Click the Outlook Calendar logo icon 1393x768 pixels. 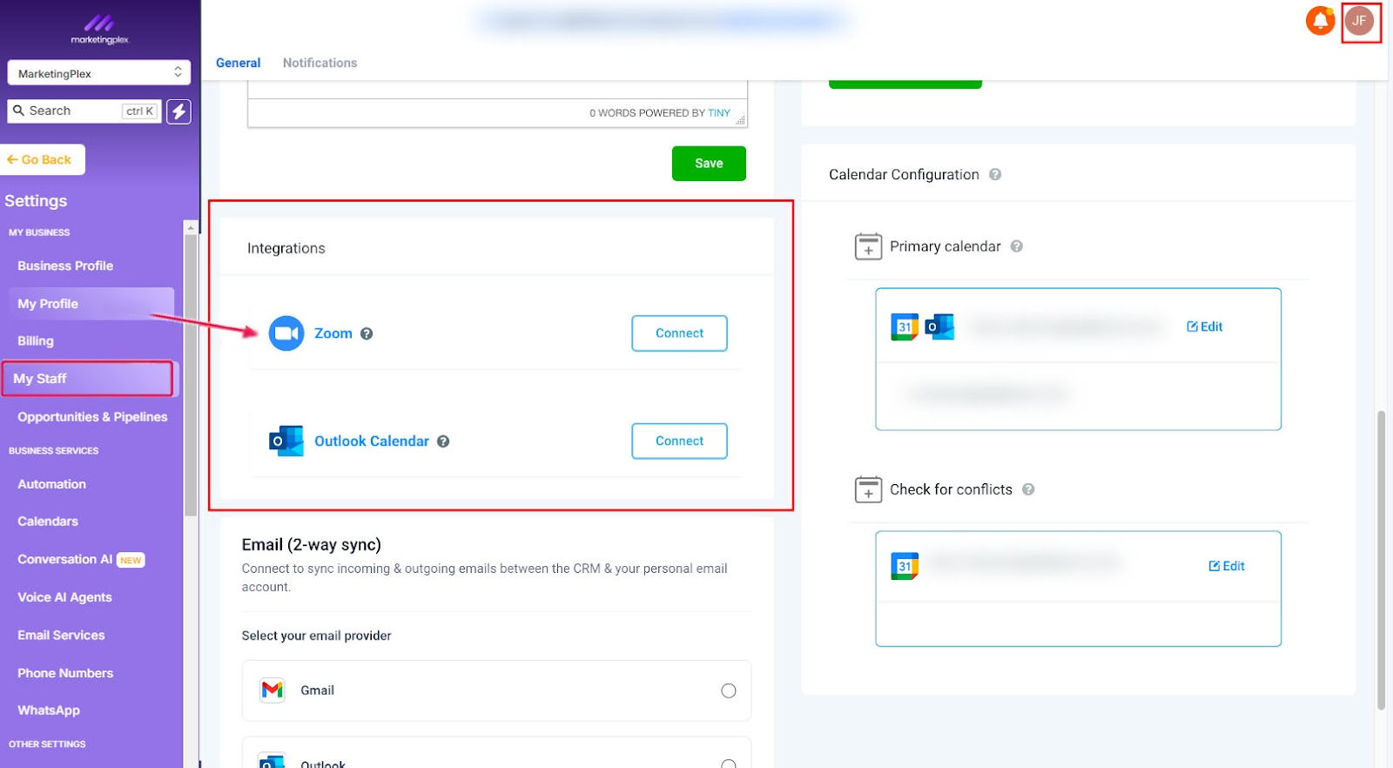click(286, 441)
